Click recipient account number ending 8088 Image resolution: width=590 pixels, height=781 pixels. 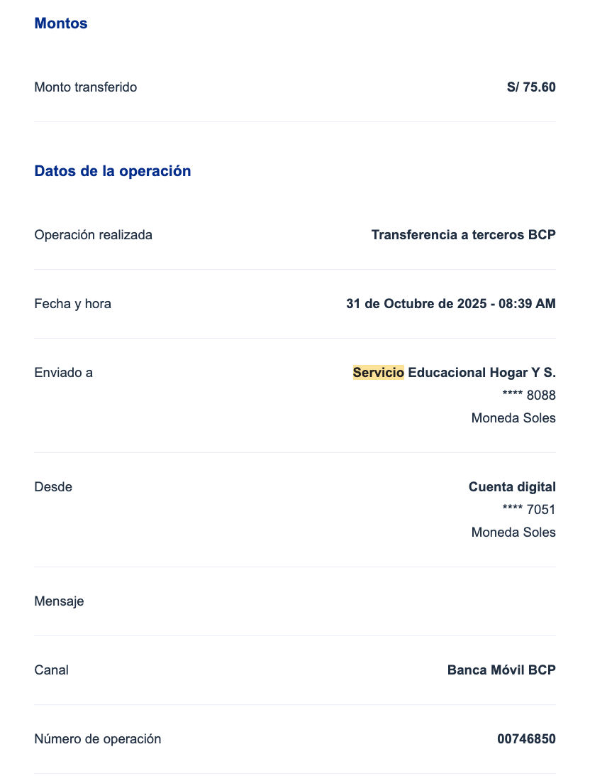point(528,395)
